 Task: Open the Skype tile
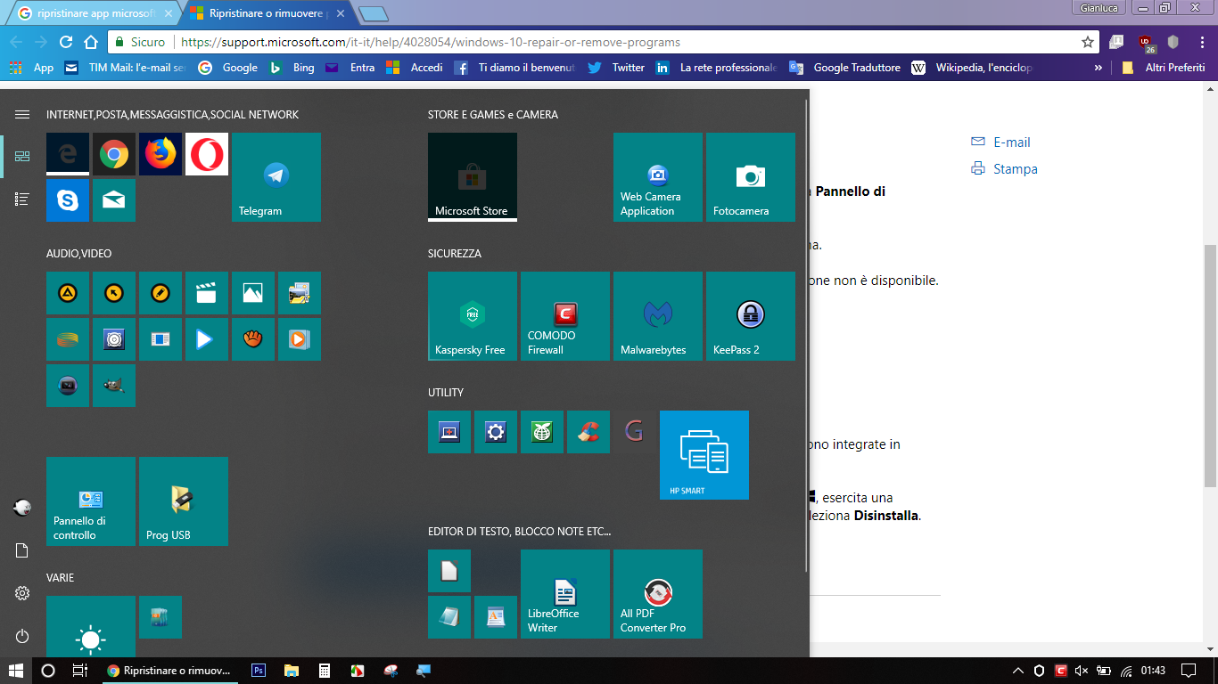68,200
